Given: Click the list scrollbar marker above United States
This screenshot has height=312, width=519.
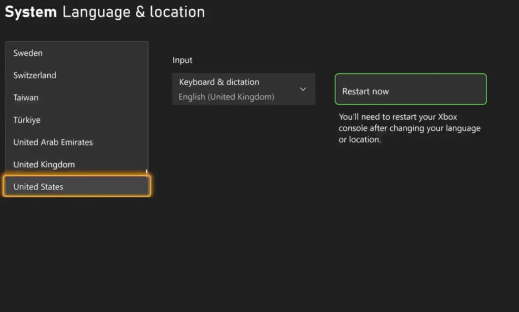Looking at the screenshot, I should (146, 173).
